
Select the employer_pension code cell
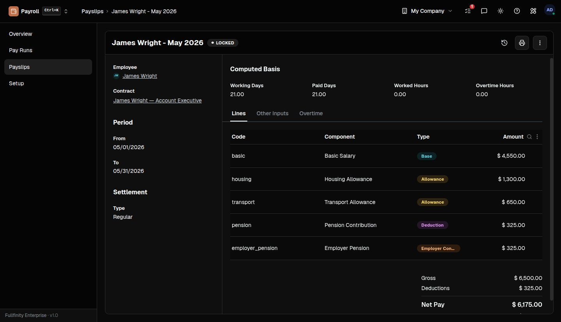coord(255,248)
